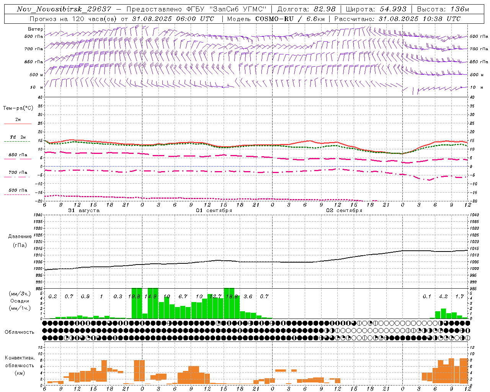Screen dimensions: 490x392
Task: Click the Тем-ра(°C) axis title
Action: [x=18, y=108]
